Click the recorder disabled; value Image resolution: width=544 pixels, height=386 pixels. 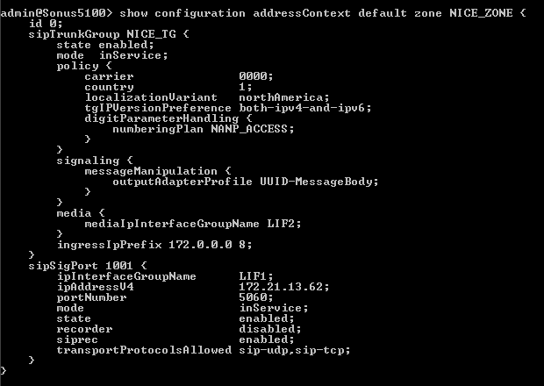click(270, 329)
